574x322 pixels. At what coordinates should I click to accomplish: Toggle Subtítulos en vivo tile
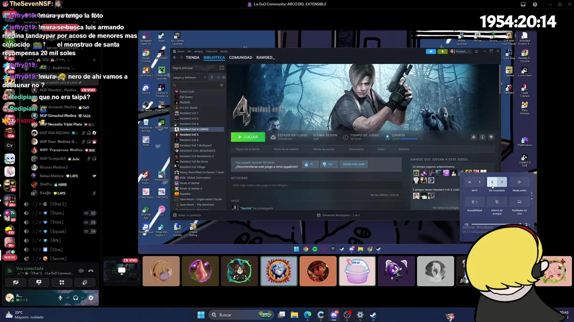click(519, 202)
